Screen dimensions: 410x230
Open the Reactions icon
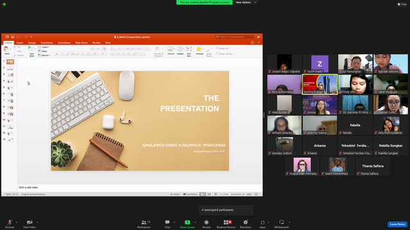(245, 222)
